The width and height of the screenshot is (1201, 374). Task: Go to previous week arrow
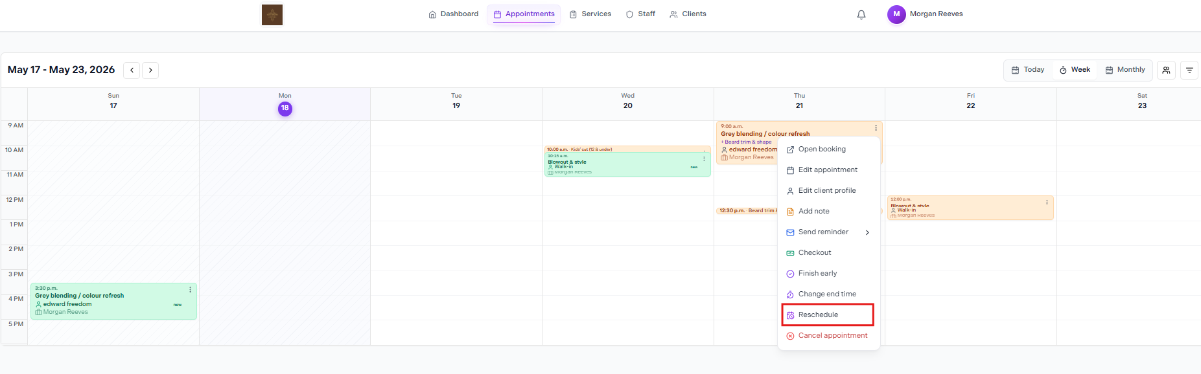pos(132,70)
